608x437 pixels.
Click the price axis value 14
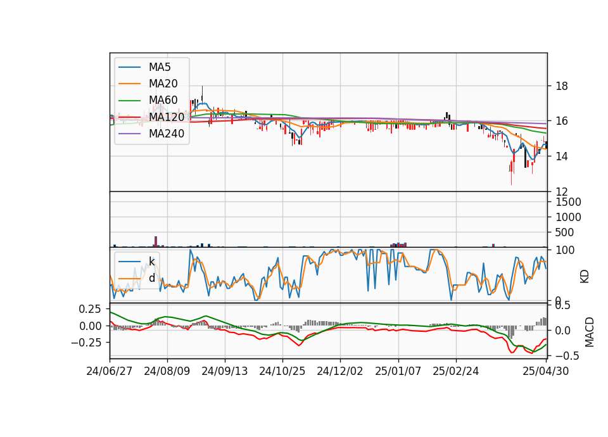(562, 156)
